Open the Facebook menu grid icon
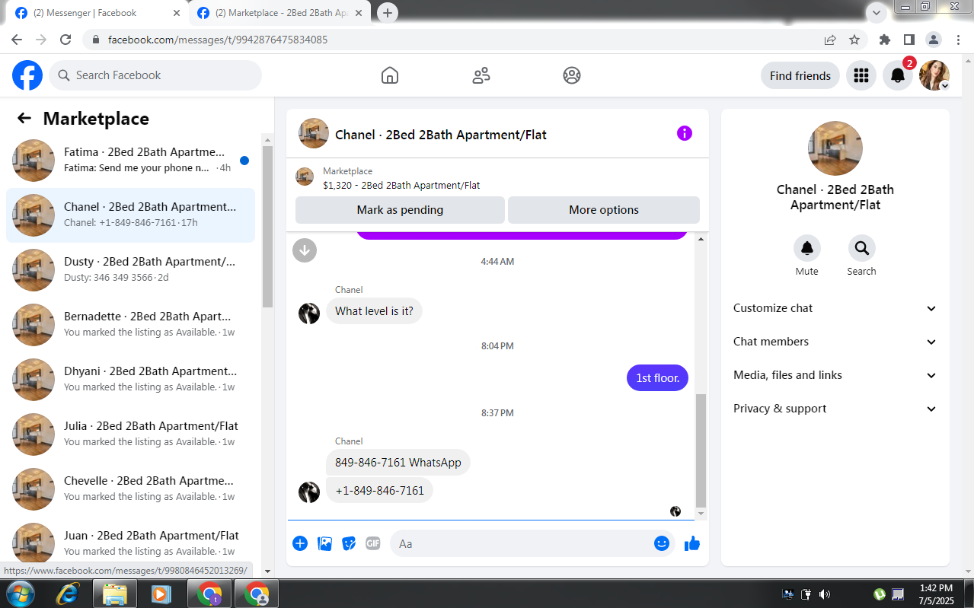The image size is (974, 608). [861, 75]
